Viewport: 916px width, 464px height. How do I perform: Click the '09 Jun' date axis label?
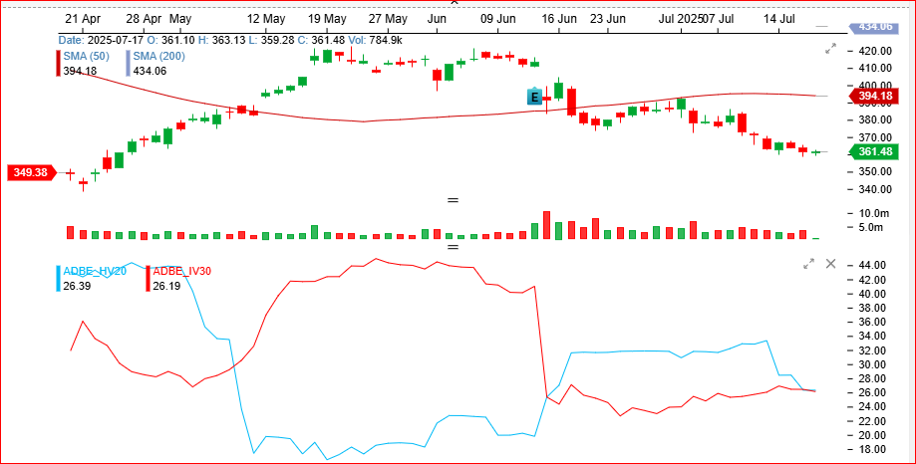(497, 19)
